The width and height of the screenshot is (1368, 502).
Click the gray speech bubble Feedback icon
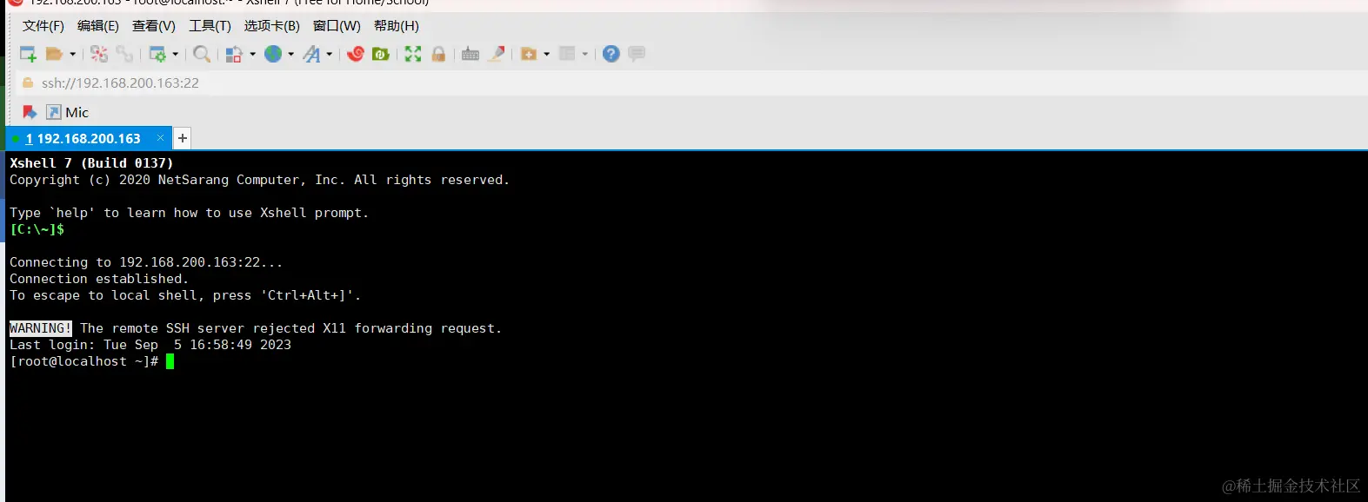click(637, 54)
